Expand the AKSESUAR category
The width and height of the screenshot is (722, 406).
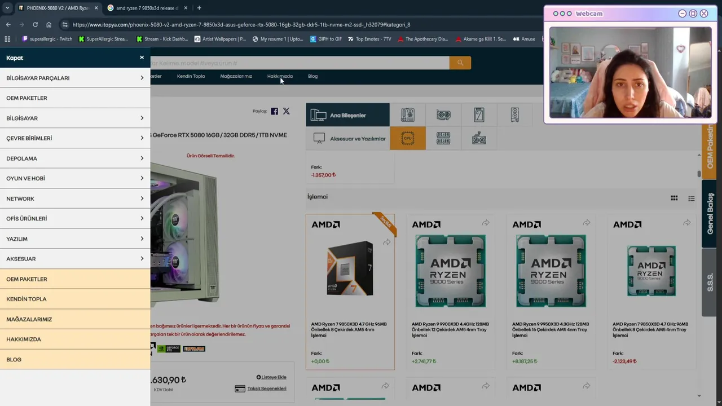[75, 259]
